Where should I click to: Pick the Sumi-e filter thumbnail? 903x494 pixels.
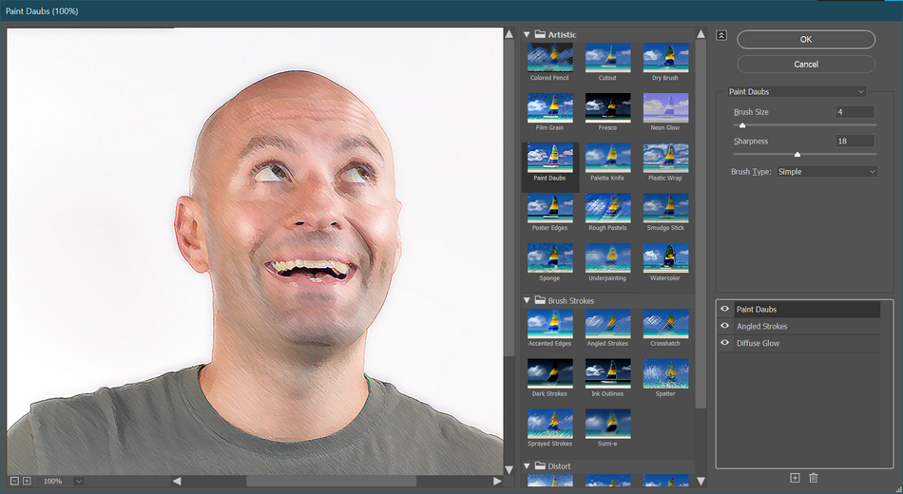607,424
